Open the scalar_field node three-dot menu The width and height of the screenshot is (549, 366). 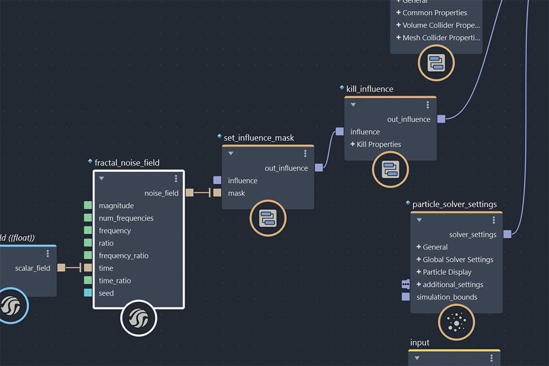pos(48,254)
